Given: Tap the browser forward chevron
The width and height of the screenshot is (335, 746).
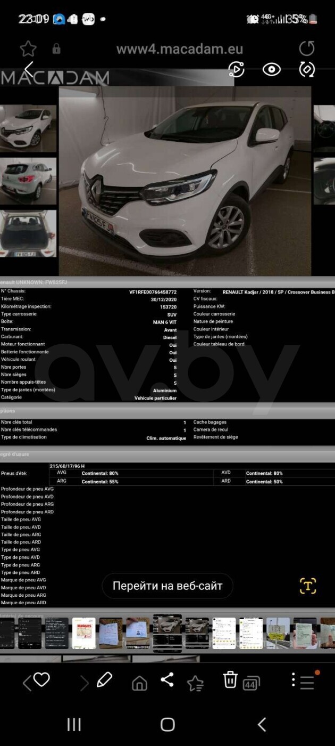Looking at the screenshot, I should (x=84, y=683).
